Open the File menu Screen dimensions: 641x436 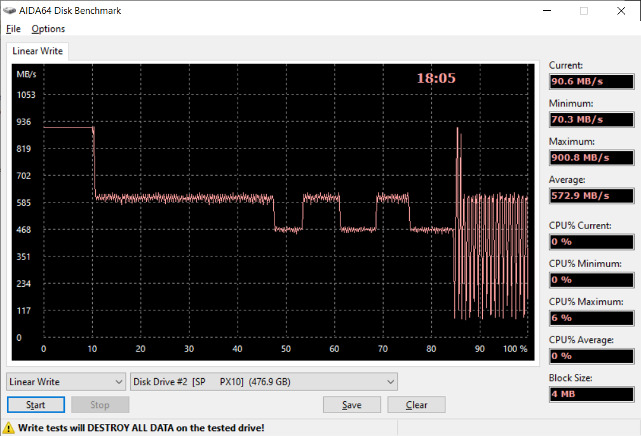(x=13, y=29)
